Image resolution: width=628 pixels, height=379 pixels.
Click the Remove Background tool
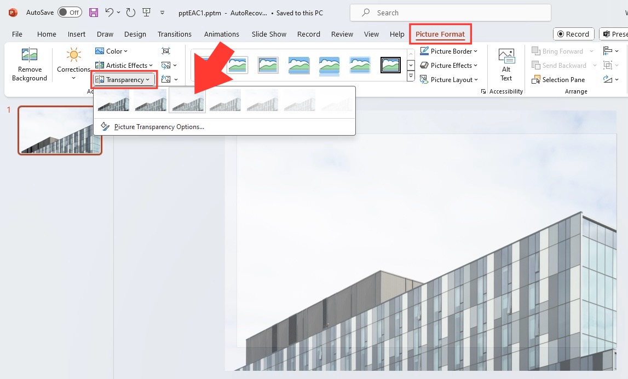click(29, 65)
